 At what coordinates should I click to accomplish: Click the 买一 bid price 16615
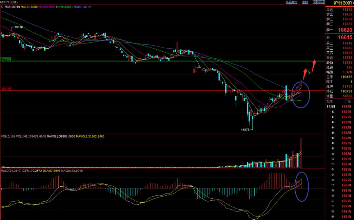(x=345, y=38)
